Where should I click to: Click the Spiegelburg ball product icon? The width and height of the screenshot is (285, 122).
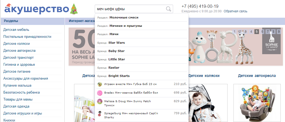99,113
